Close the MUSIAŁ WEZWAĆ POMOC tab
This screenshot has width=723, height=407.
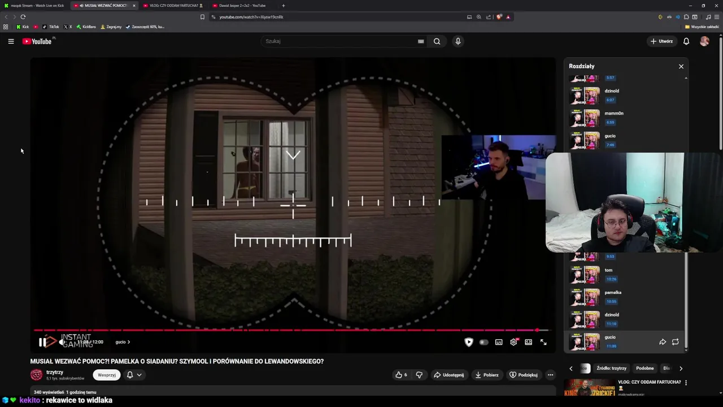coord(134,6)
